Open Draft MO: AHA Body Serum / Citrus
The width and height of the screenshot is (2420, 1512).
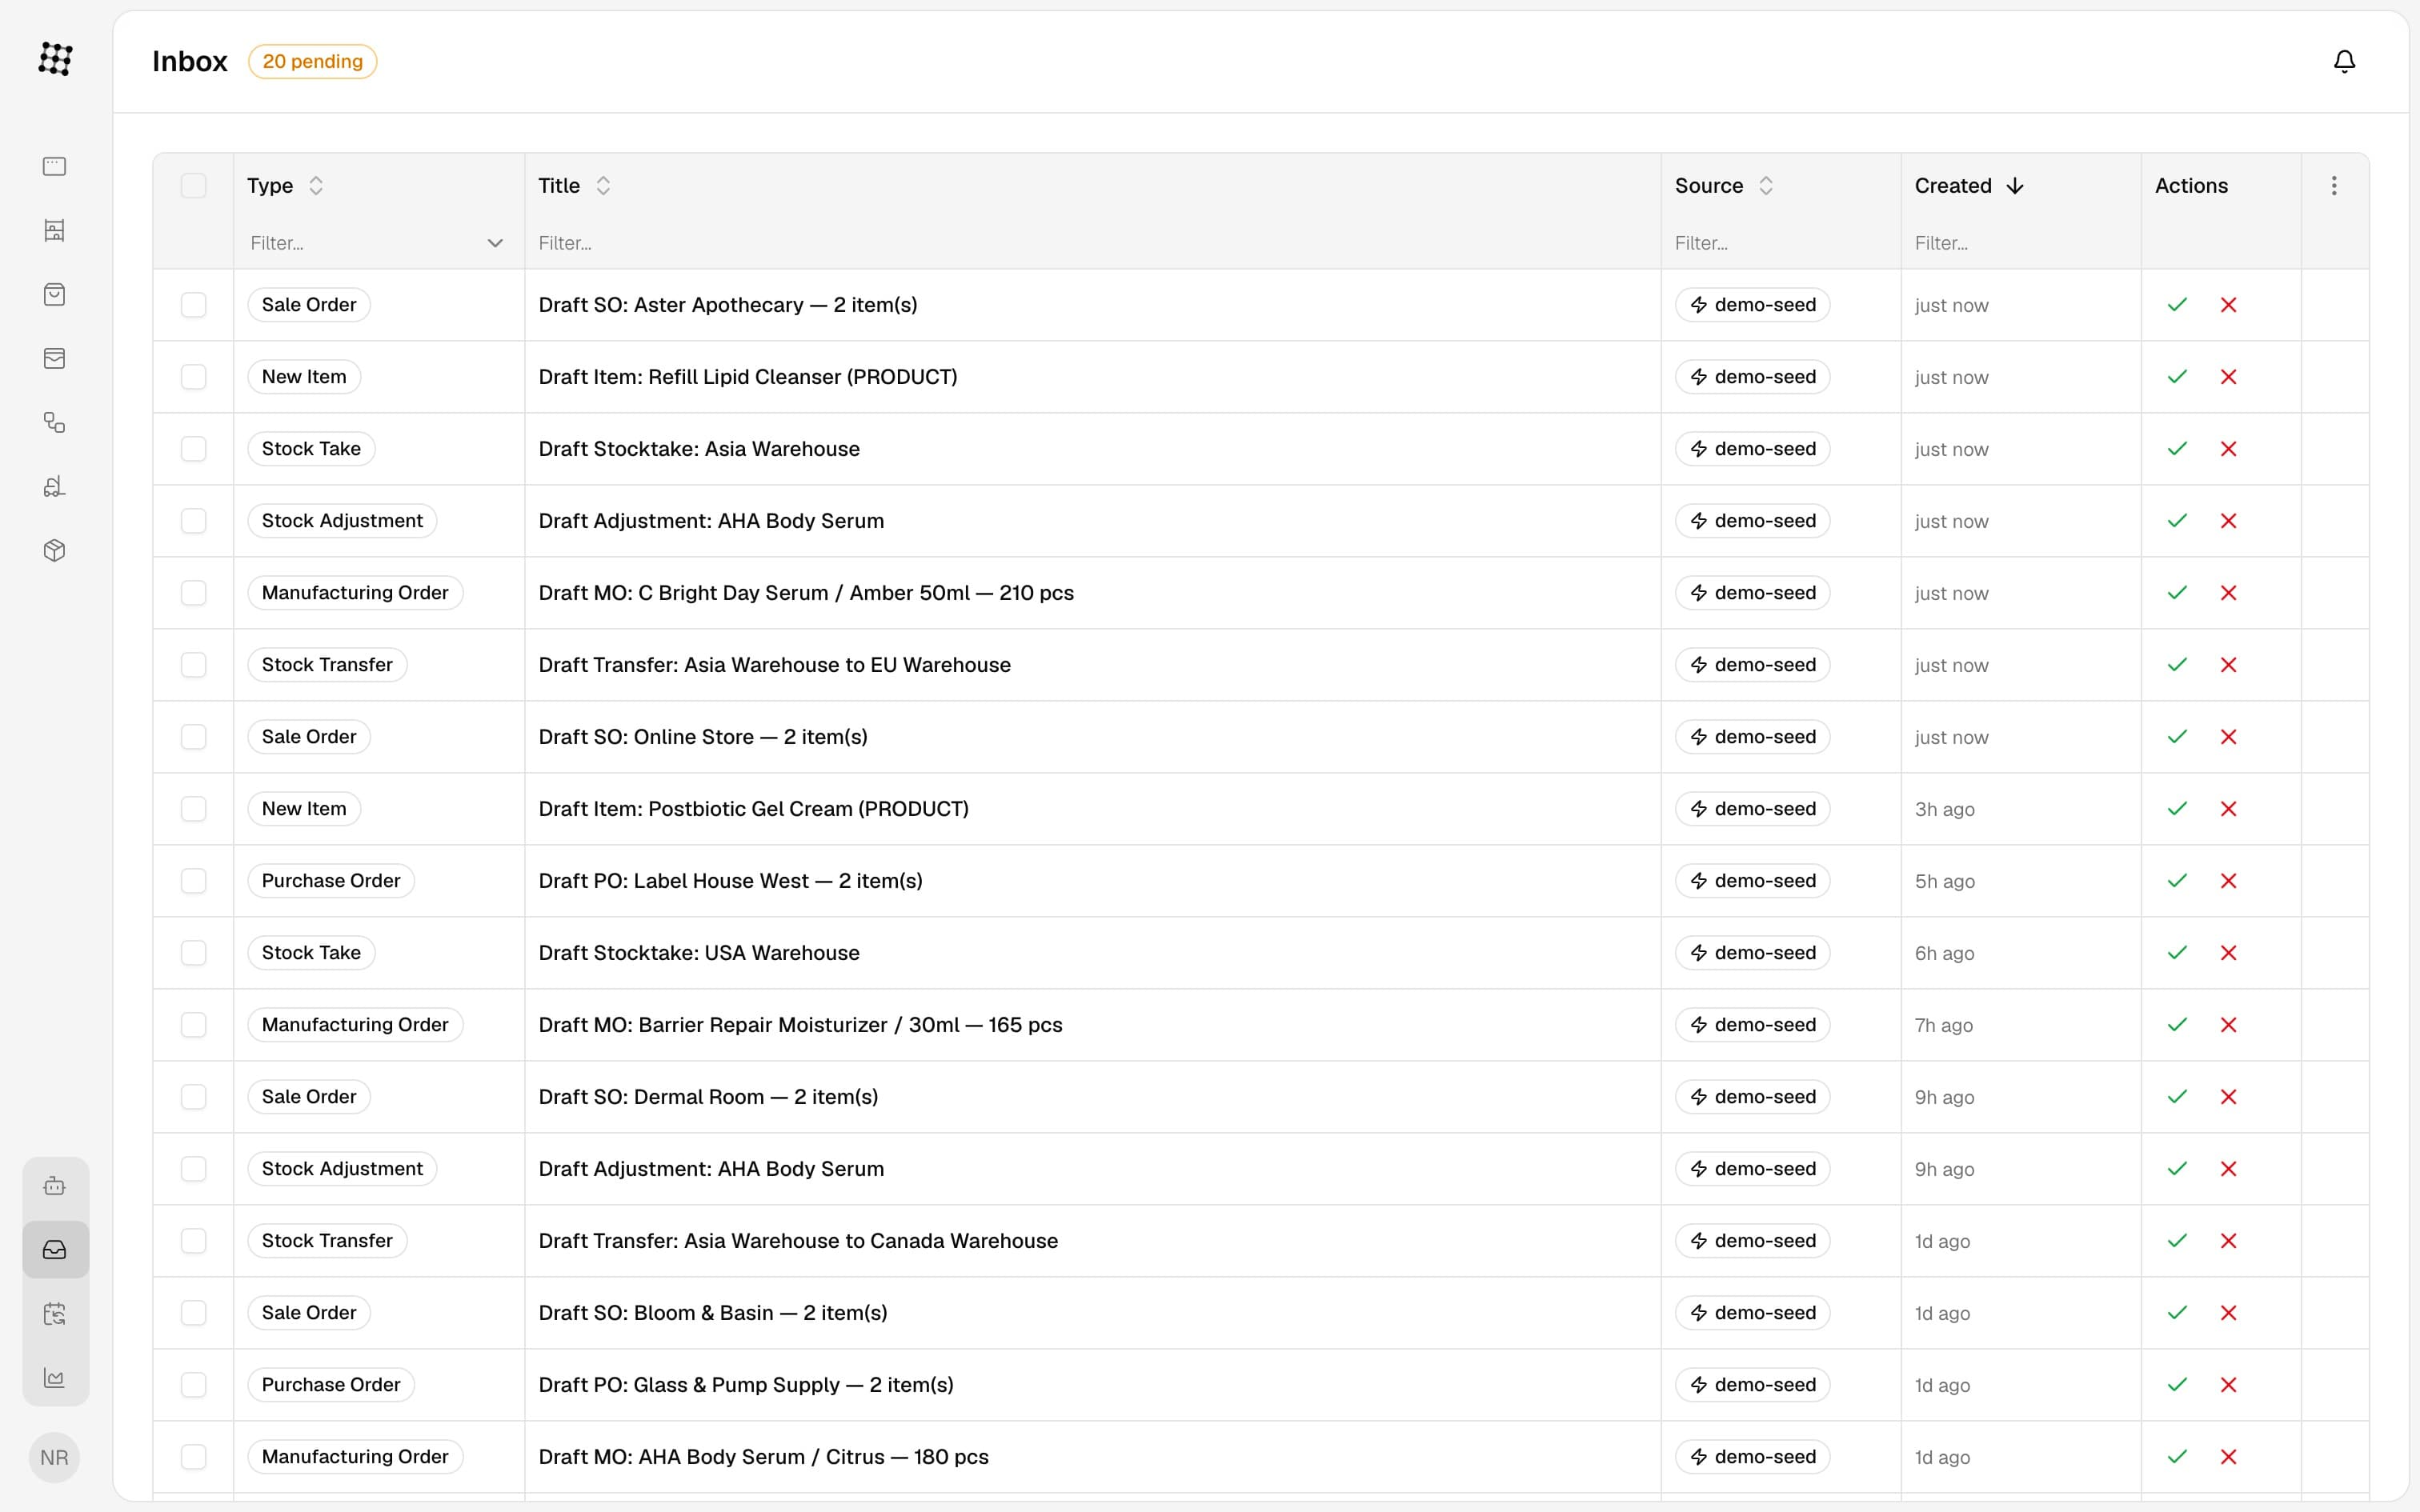pyautogui.click(x=763, y=1457)
